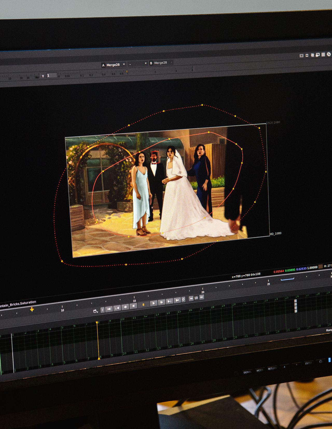Step back one frame
The height and width of the screenshot is (429, 332).
(x=125, y=307)
